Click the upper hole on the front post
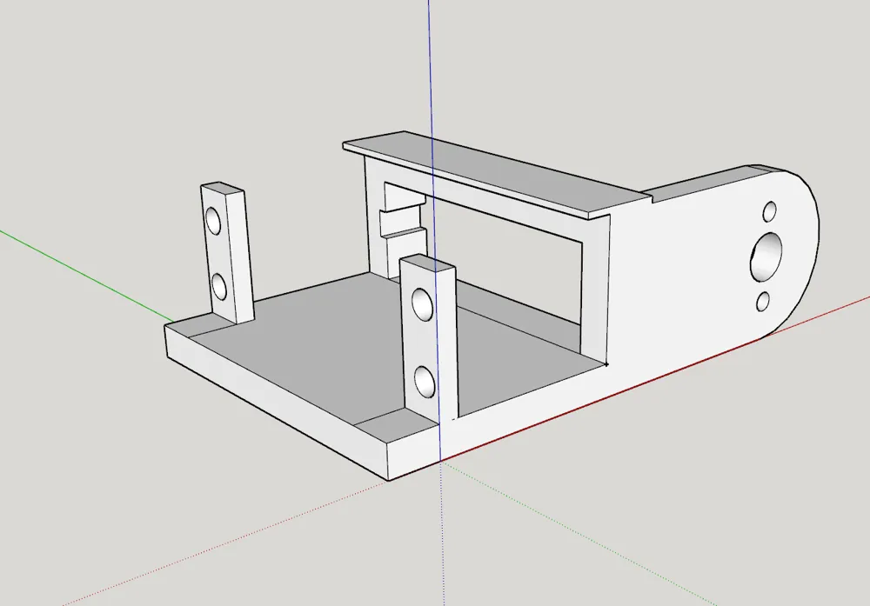Screen dimensions: 870x606 click(422, 304)
